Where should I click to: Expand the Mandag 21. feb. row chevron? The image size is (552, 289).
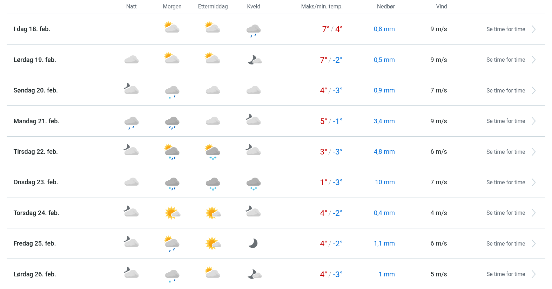(x=533, y=121)
